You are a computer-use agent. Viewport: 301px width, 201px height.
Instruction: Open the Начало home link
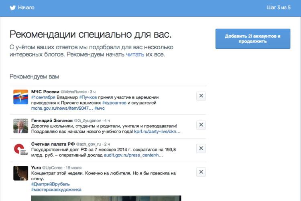click(26, 8)
